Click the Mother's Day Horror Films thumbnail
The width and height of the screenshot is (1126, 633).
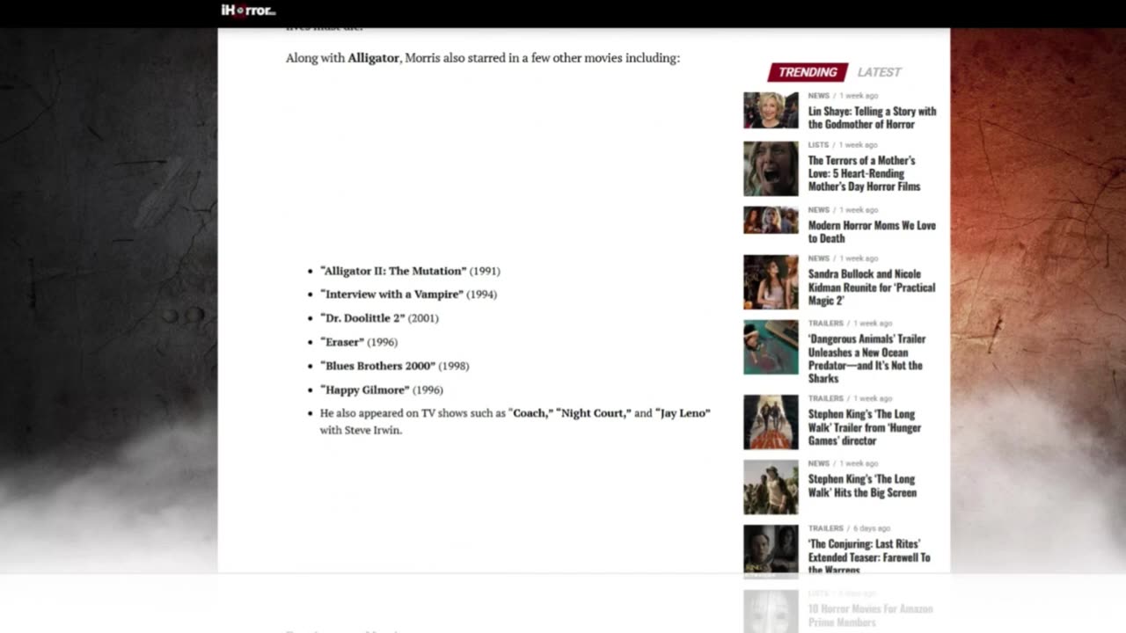[771, 169]
